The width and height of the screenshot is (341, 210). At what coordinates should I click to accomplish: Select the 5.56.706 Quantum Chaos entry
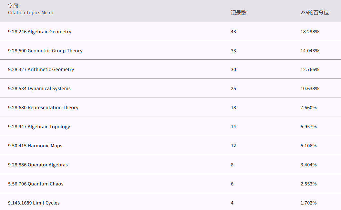pos(36,184)
